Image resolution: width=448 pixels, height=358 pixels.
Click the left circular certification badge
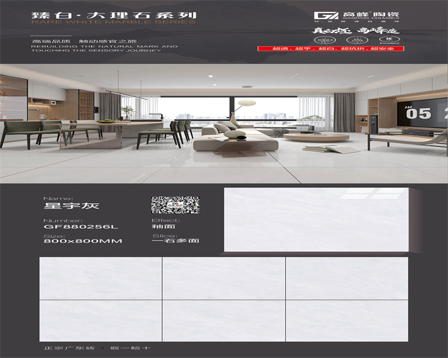[325, 40]
